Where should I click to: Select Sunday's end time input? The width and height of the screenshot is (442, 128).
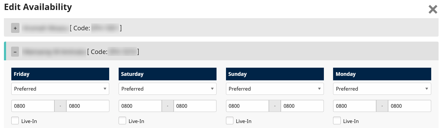point(302,106)
